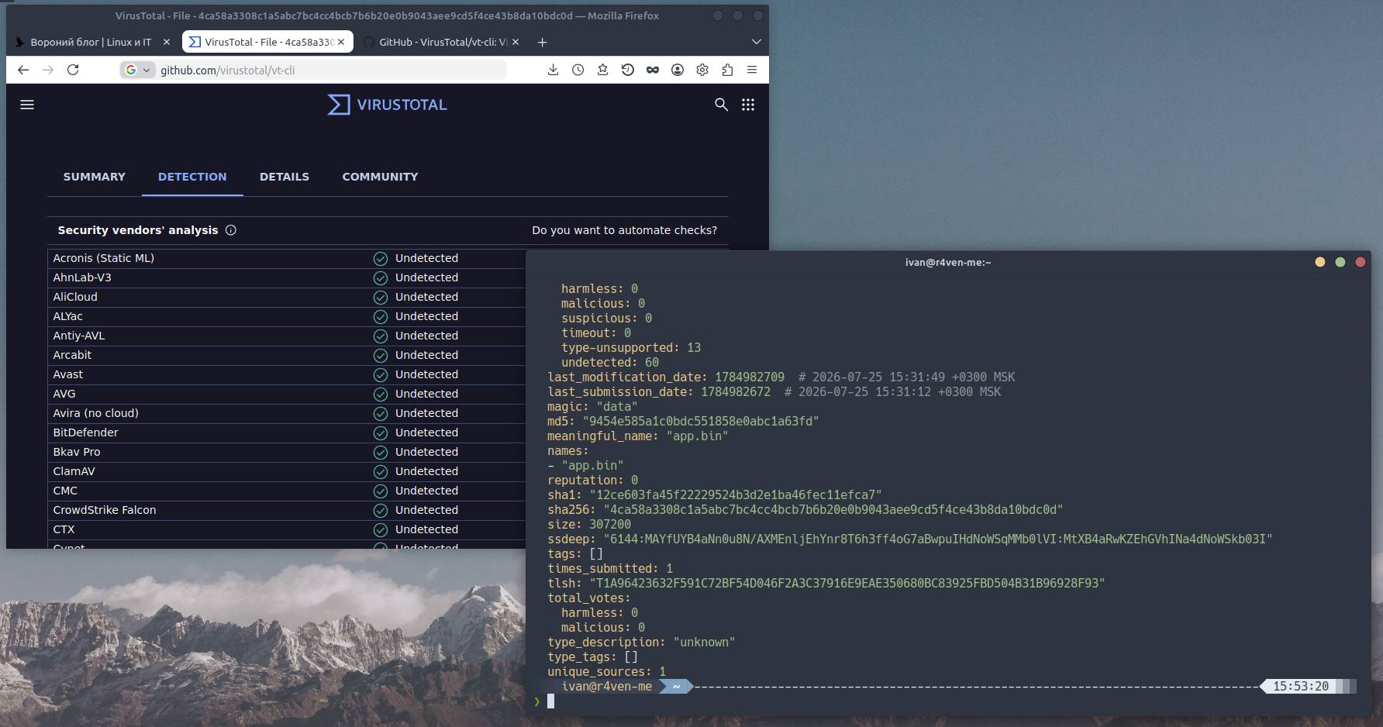Click the CrowdStrike Falcon check icon
Screen dimensions: 1383x727
(x=381, y=510)
